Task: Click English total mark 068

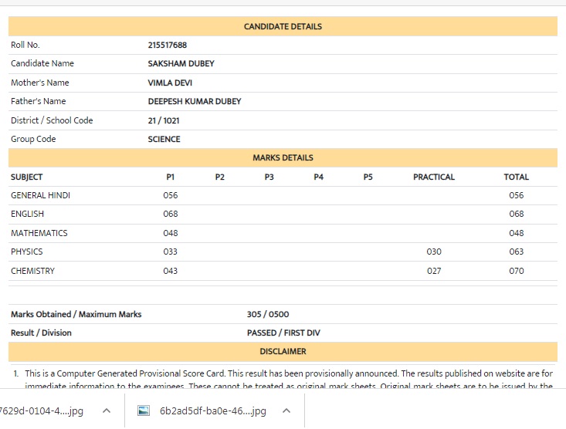Action: 516,214
